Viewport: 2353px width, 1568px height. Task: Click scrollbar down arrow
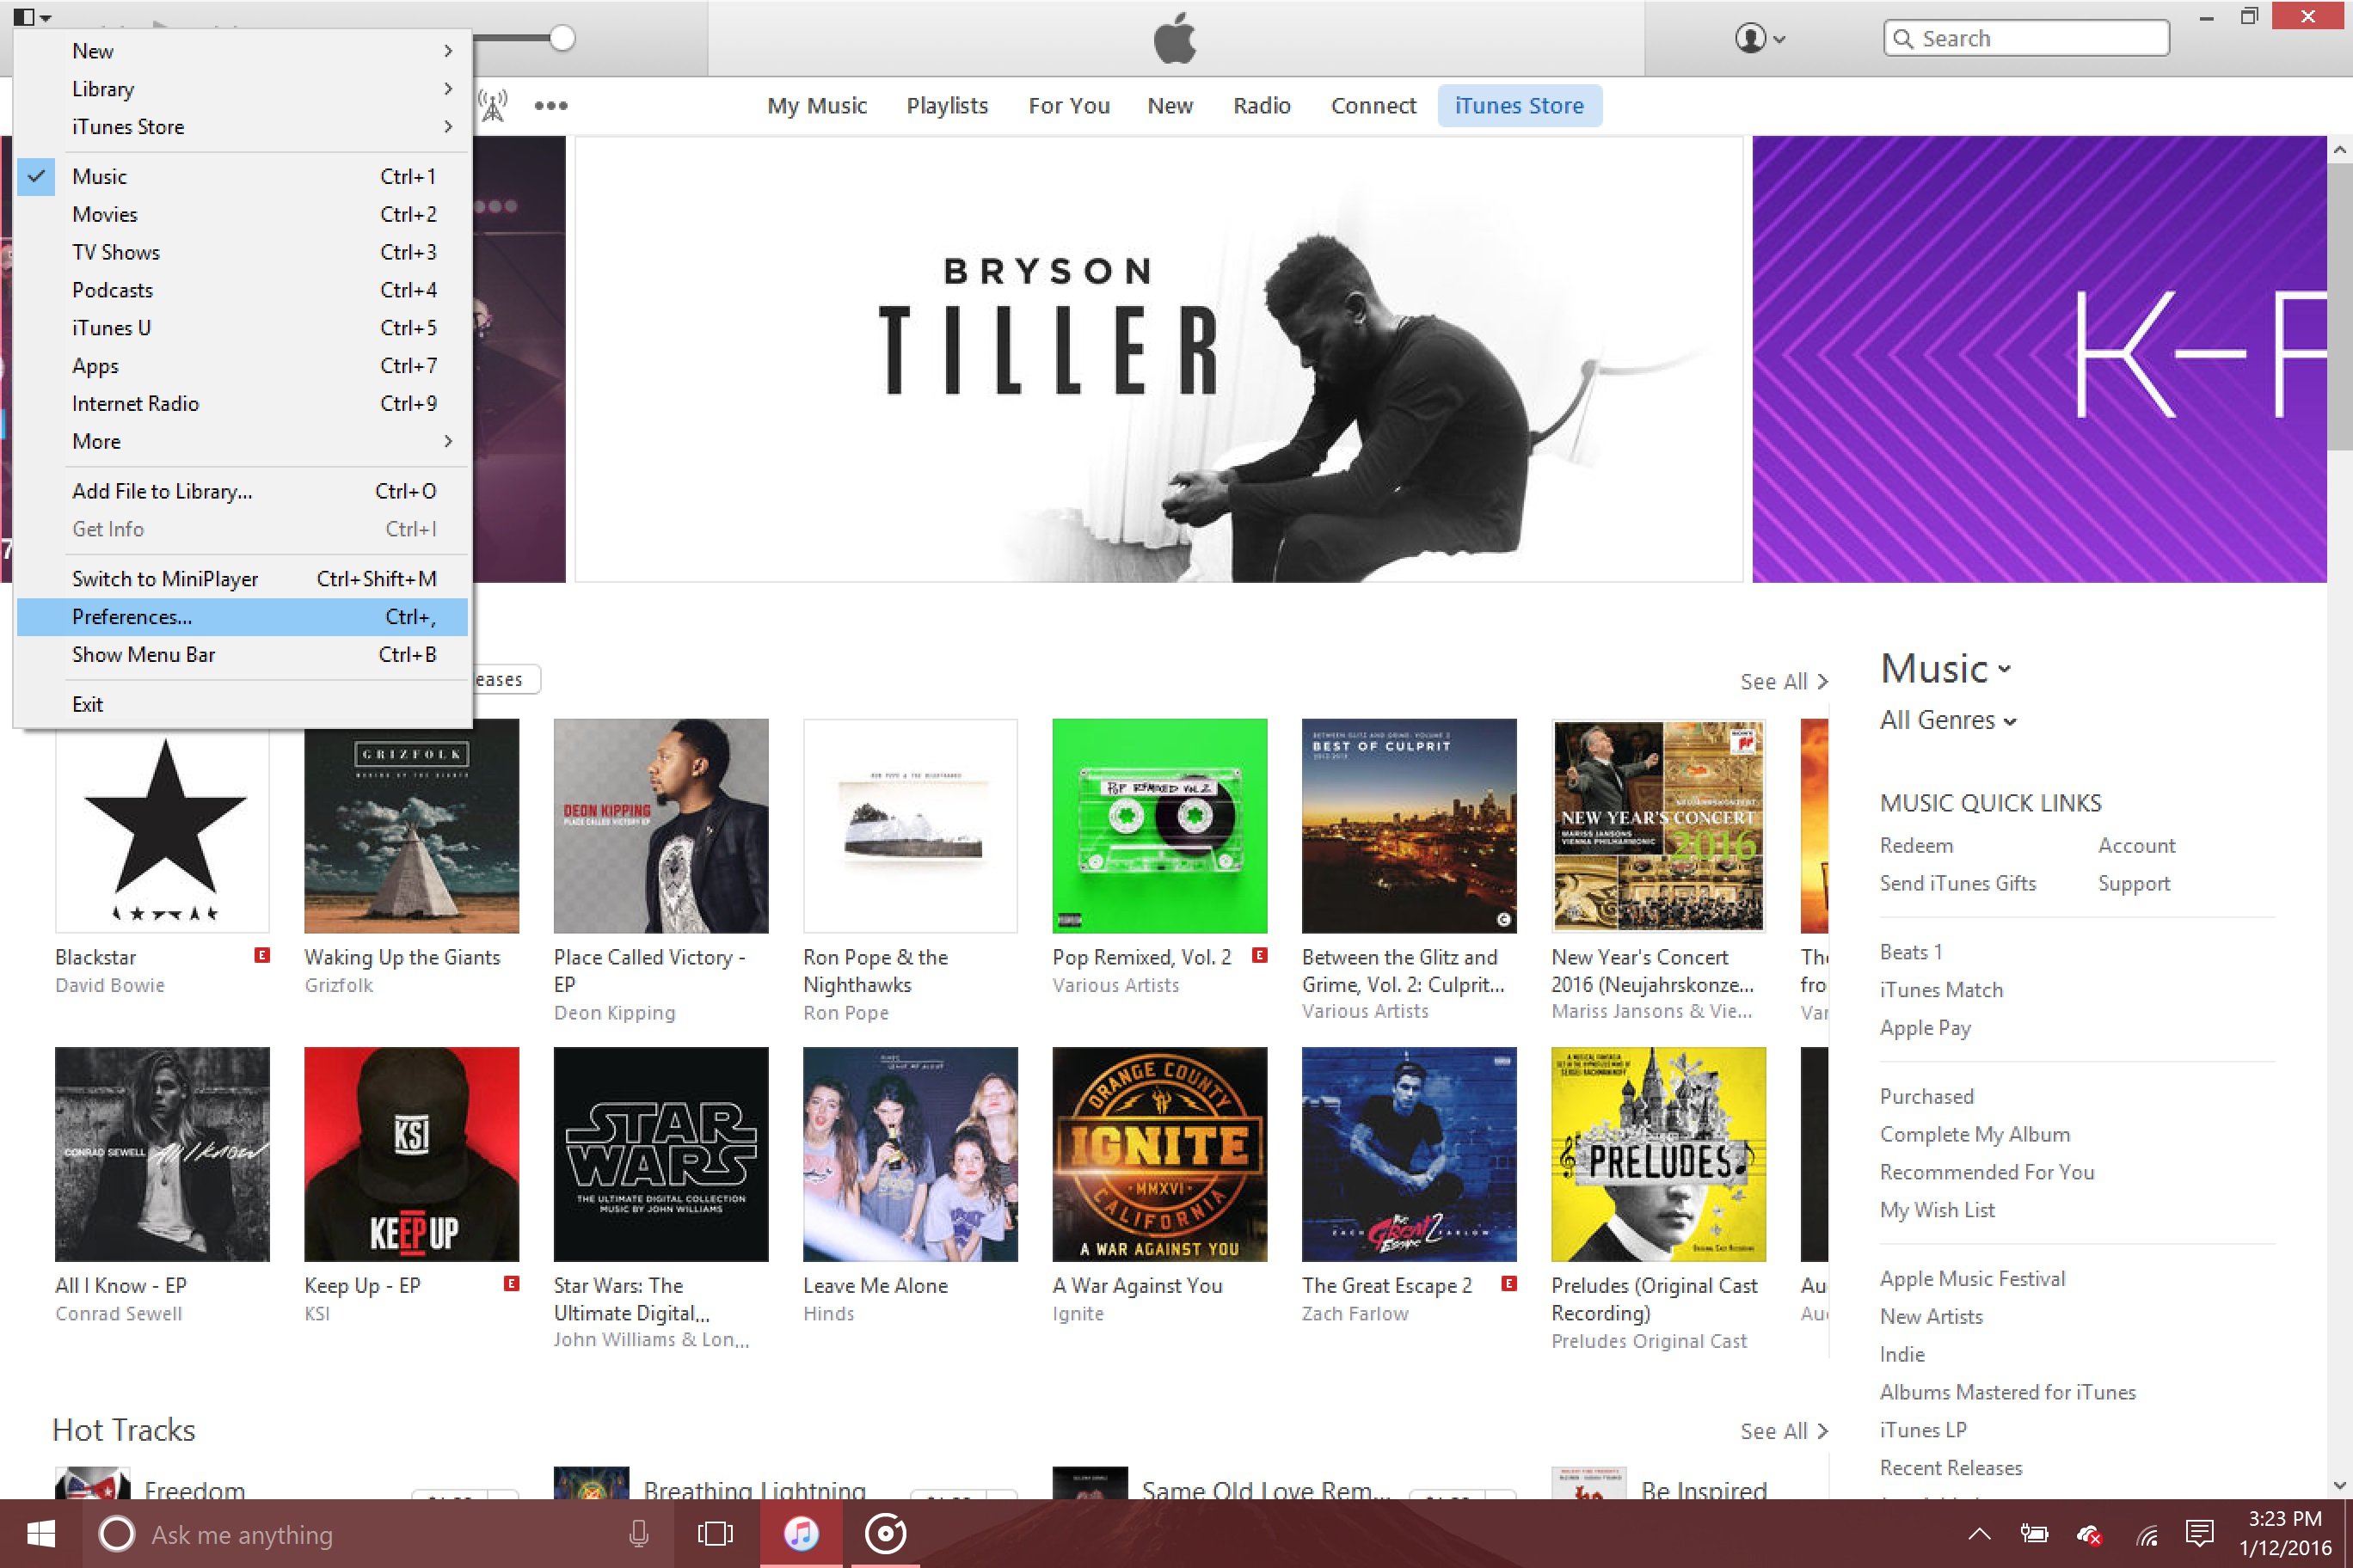coord(2339,1485)
